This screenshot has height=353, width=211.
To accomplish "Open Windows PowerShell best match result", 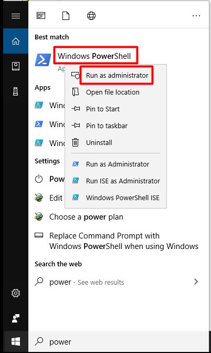I will [x=94, y=56].
